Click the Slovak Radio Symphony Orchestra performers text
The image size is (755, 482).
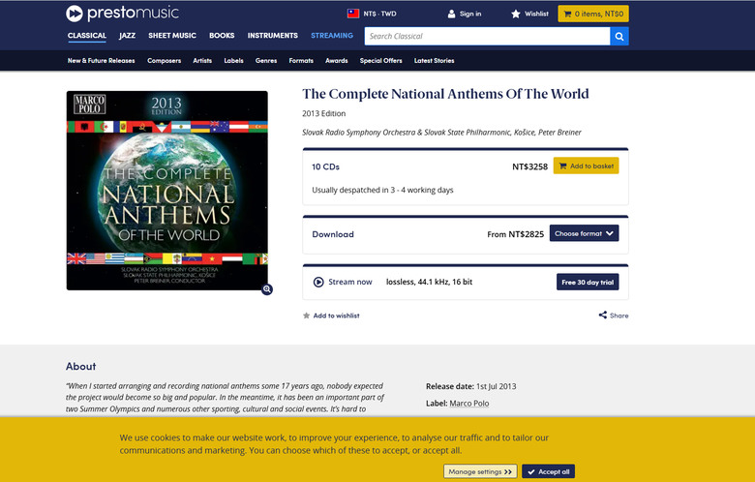coord(441,133)
